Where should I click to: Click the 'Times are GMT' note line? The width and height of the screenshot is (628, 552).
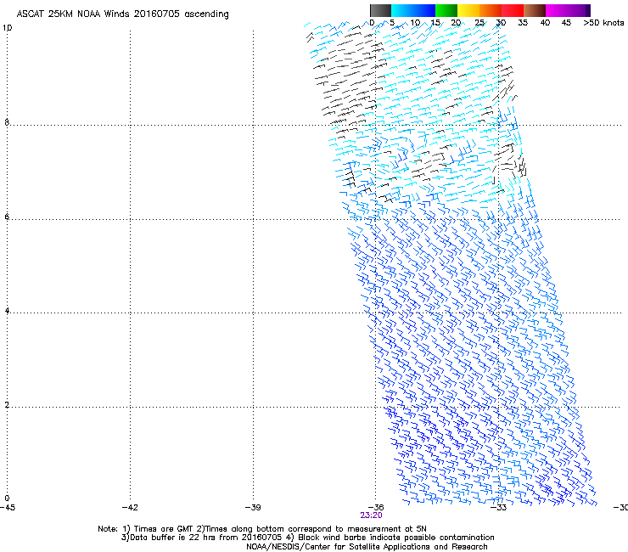[x=262, y=529]
